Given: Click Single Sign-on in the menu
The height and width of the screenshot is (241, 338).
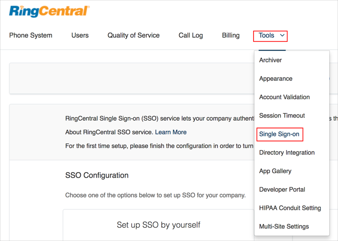Looking at the screenshot, I should coord(279,134).
